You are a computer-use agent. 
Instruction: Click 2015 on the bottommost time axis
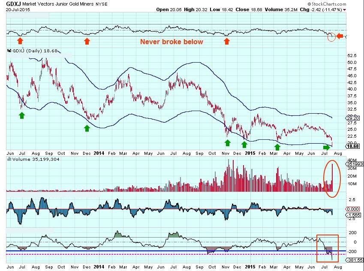[x=250, y=267]
